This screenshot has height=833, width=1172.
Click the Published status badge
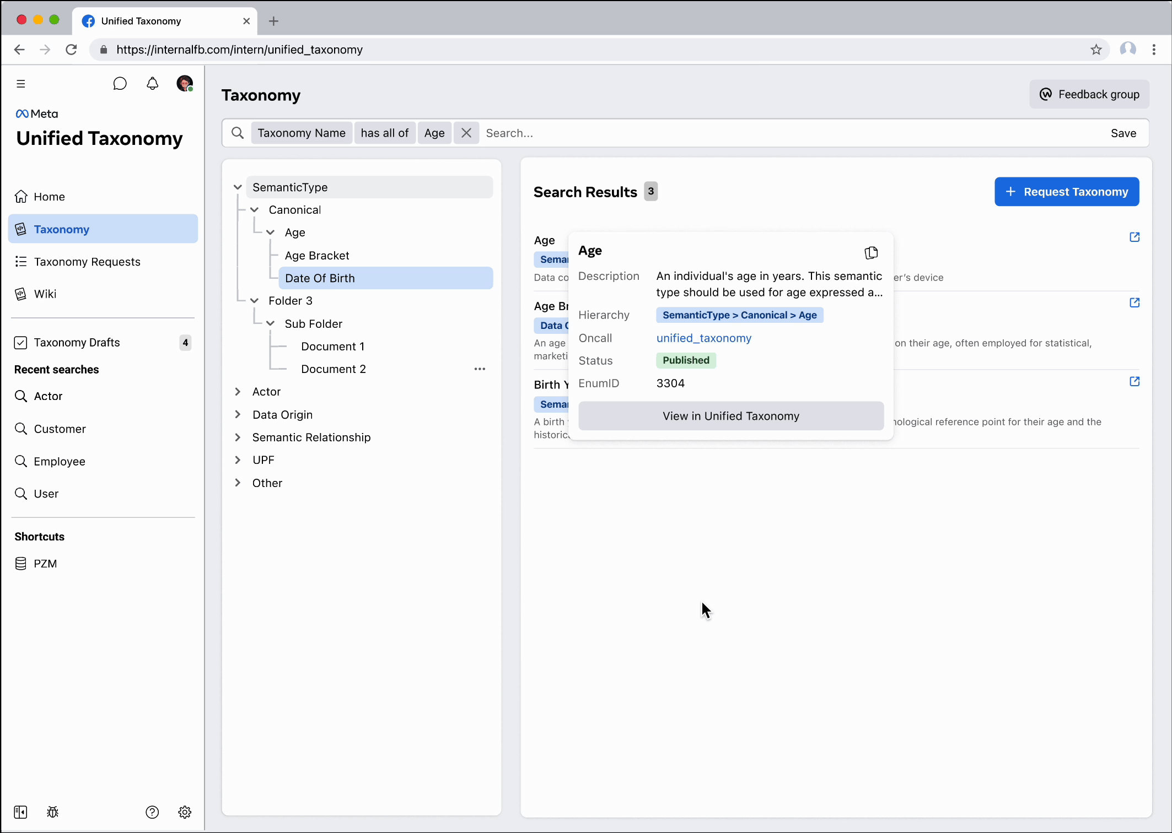pyautogui.click(x=686, y=360)
